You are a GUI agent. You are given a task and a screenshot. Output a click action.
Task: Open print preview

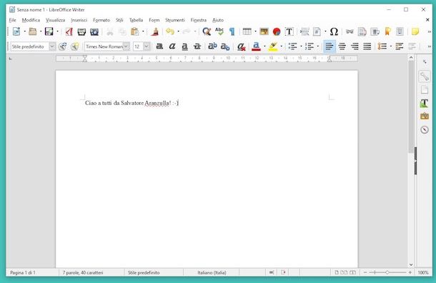pyautogui.click(x=94, y=31)
